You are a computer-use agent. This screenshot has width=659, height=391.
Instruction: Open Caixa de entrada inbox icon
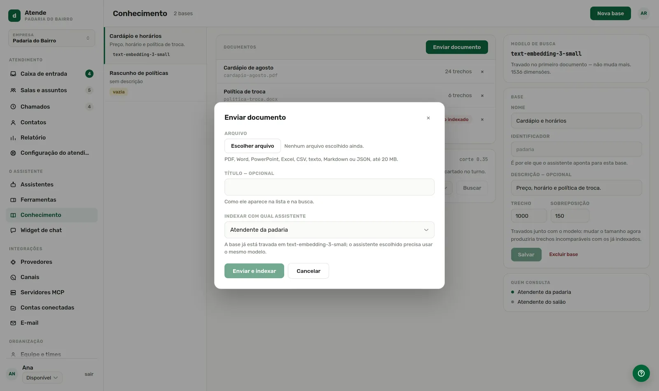13,74
